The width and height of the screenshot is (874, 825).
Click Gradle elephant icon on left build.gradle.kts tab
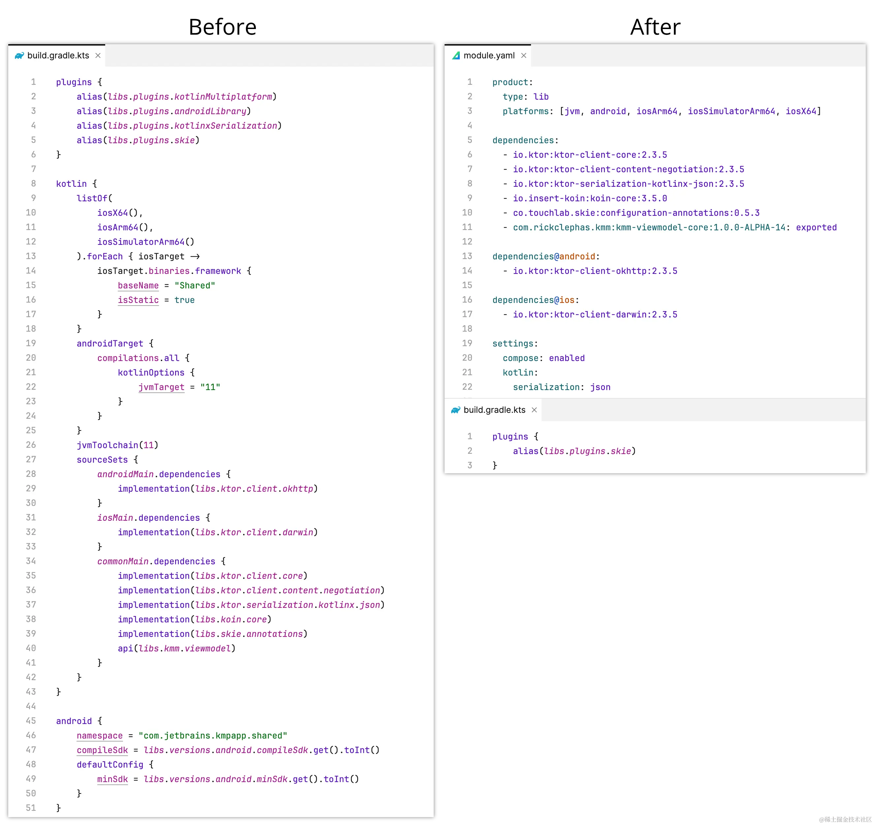[19, 56]
